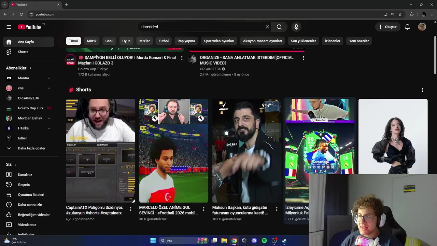The height and width of the screenshot is (246, 437).
Task: Select the Canlı filter chip
Action: 109,41
